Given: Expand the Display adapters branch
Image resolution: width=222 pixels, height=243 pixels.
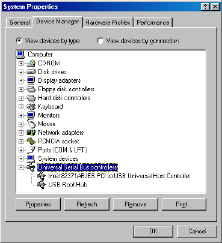Looking at the screenshot, I should tap(21, 81).
